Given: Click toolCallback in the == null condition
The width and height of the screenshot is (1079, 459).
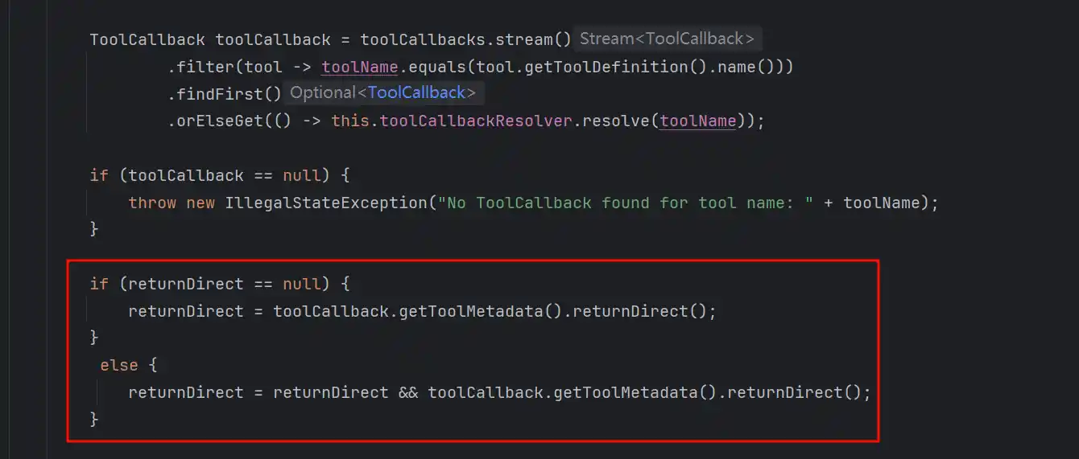Looking at the screenshot, I should click(185, 175).
